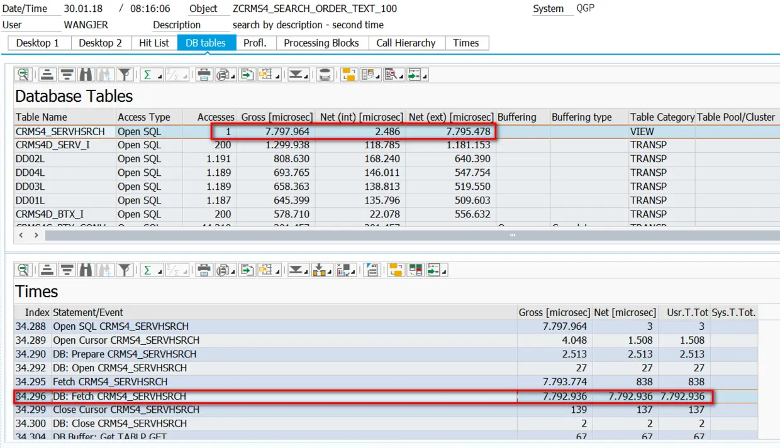
Task: Sort ascending in the Database Tables toolbar
Action: [x=47, y=75]
